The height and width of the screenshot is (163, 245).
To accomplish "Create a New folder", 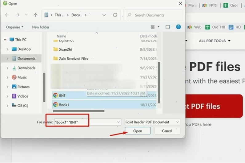I will point(41,27).
